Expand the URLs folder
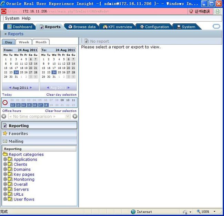 5,194
